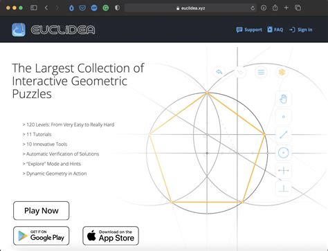Image resolution: width=328 pixels, height=251 pixels.
Task: Click the text '"Explore" Mode and Hints'
Action: point(53,164)
